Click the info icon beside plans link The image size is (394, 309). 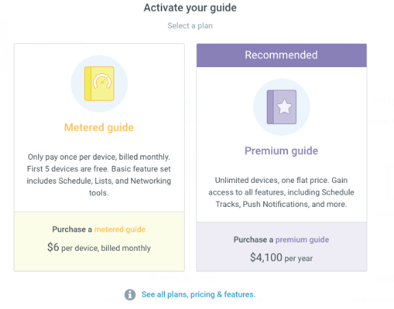(130, 295)
